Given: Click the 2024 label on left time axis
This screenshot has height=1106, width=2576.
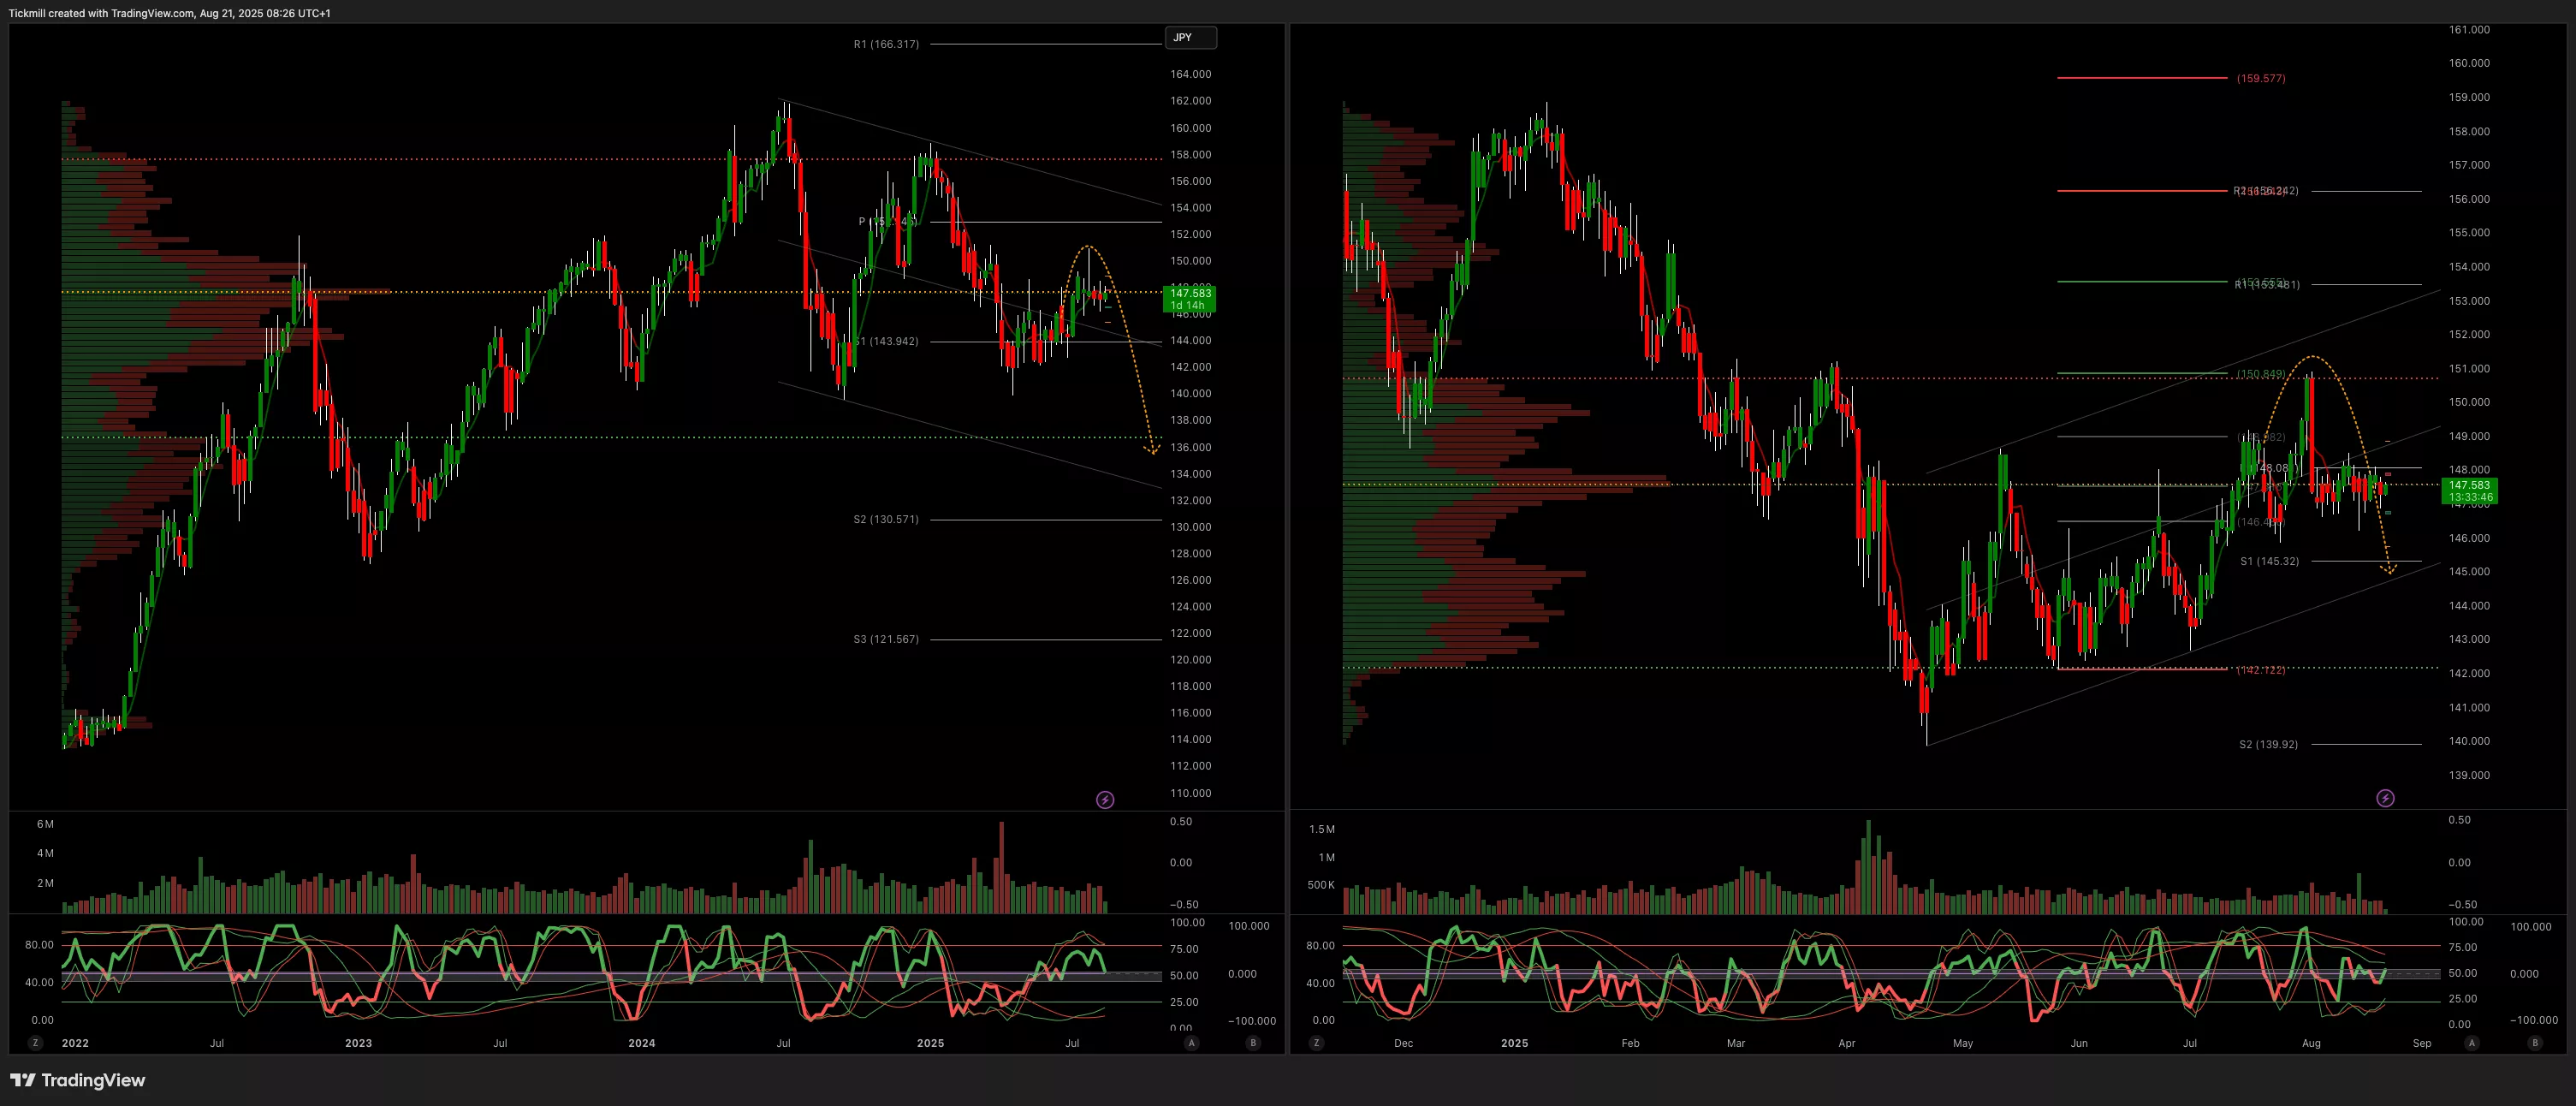Looking at the screenshot, I should 641,1043.
